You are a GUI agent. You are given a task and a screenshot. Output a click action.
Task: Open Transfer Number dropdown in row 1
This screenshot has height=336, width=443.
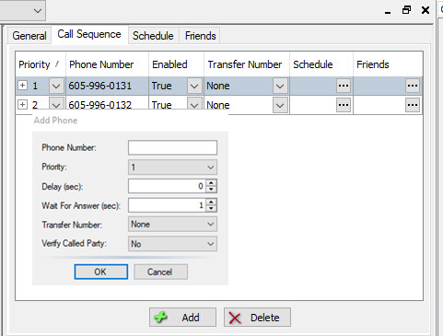pos(280,86)
